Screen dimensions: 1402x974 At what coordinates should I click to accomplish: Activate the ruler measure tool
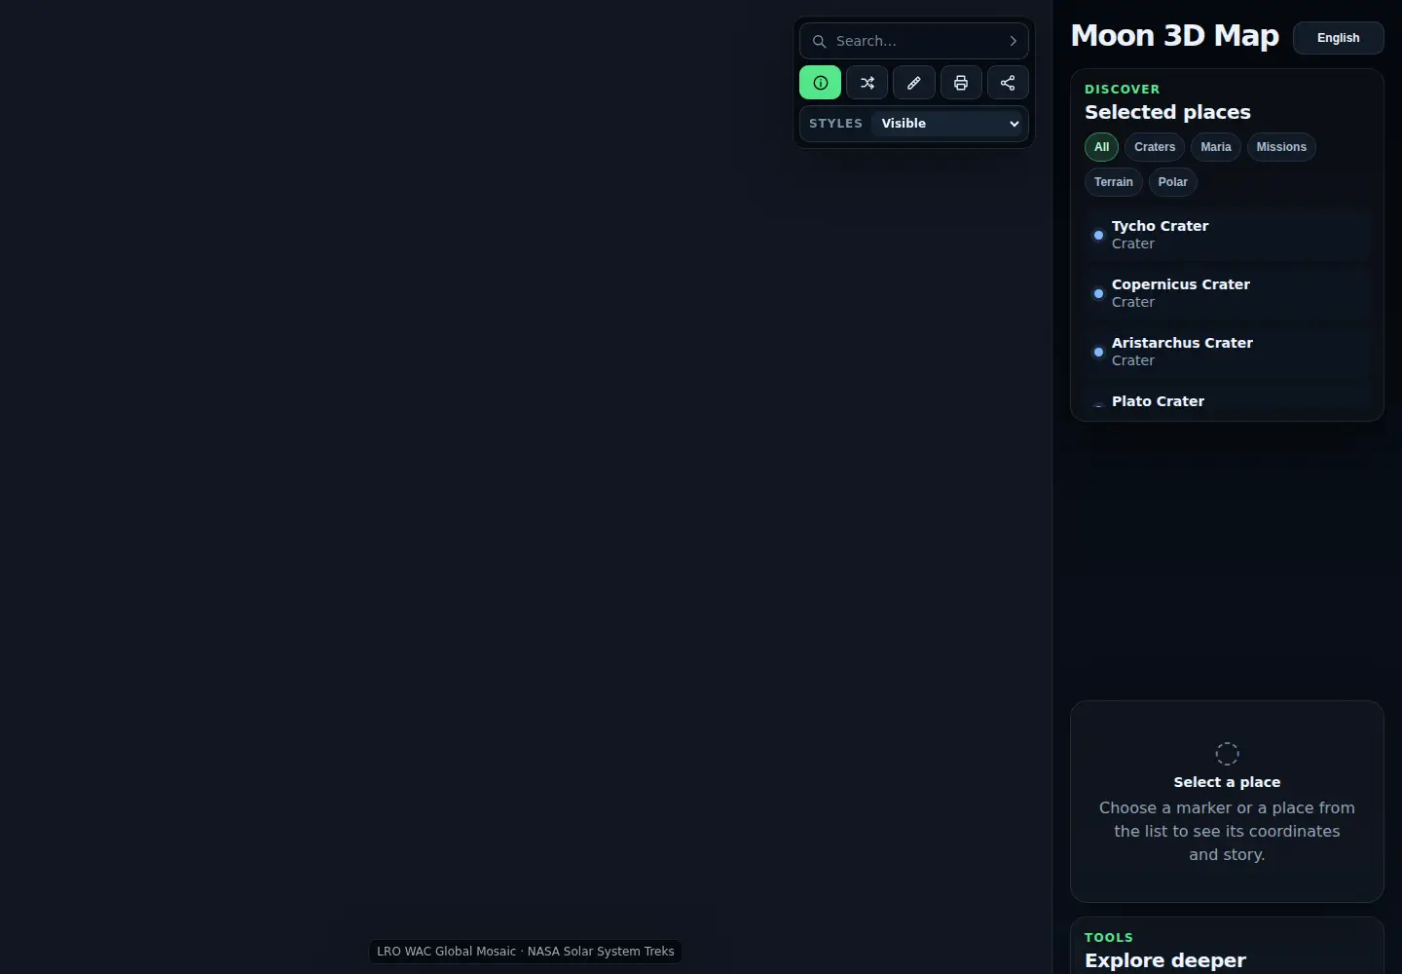click(913, 83)
